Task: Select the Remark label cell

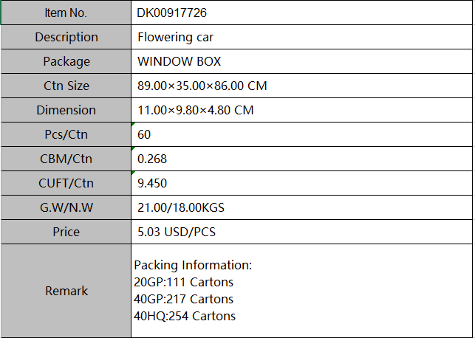Action: pos(66,291)
